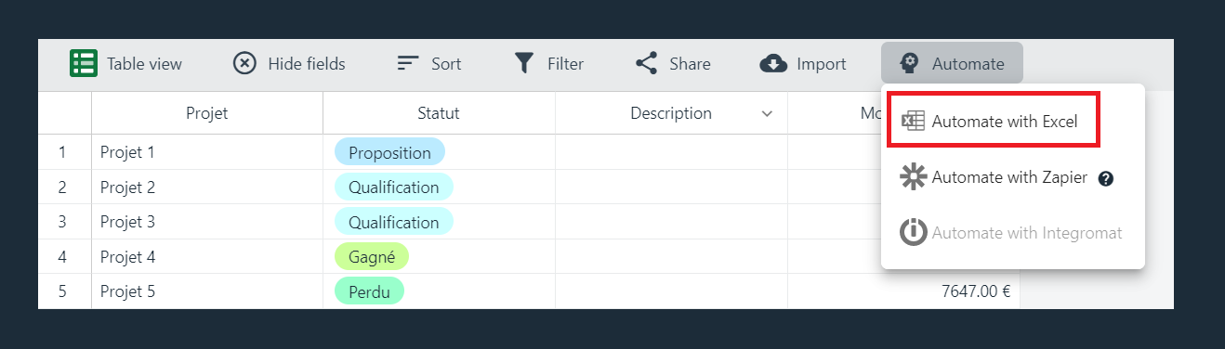Select Automate with Excel menu entry
1225x349 pixels.
pos(994,119)
